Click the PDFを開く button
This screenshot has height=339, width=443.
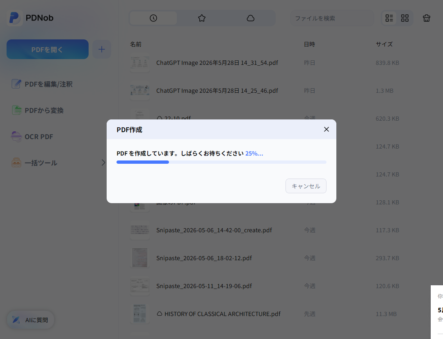[48, 49]
